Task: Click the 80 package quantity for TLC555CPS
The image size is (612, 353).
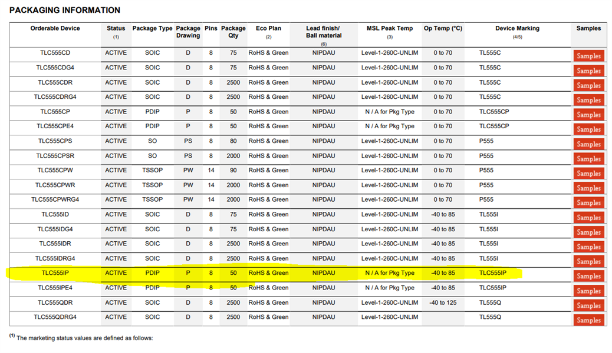Action: tap(233, 141)
